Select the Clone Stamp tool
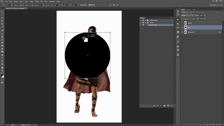 tap(2, 36)
